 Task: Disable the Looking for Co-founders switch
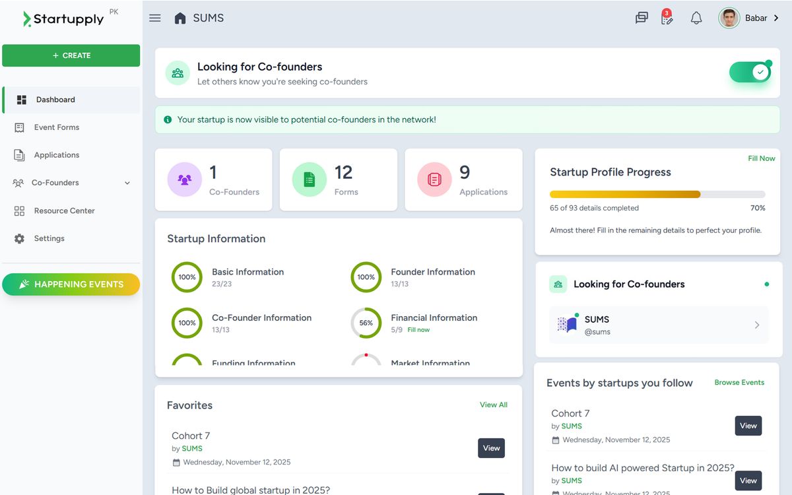pyautogui.click(x=750, y=71)
